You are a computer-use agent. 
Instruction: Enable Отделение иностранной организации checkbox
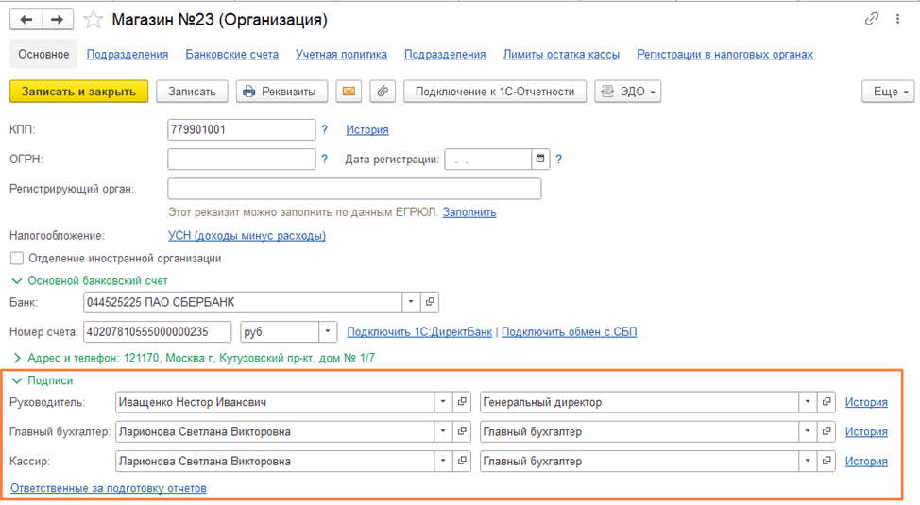[x=17, y=259]
